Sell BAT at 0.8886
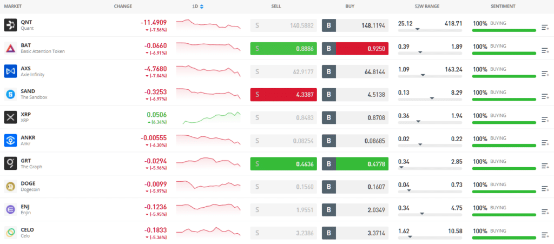Viewport: 554px width, 244px height. pyautogui.click(x=283, y=48)
